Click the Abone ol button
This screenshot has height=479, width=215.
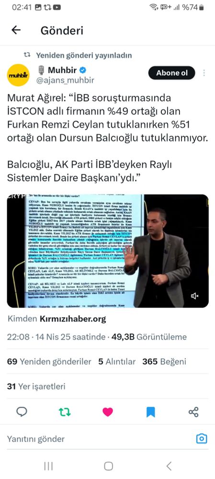pos(171,73)
